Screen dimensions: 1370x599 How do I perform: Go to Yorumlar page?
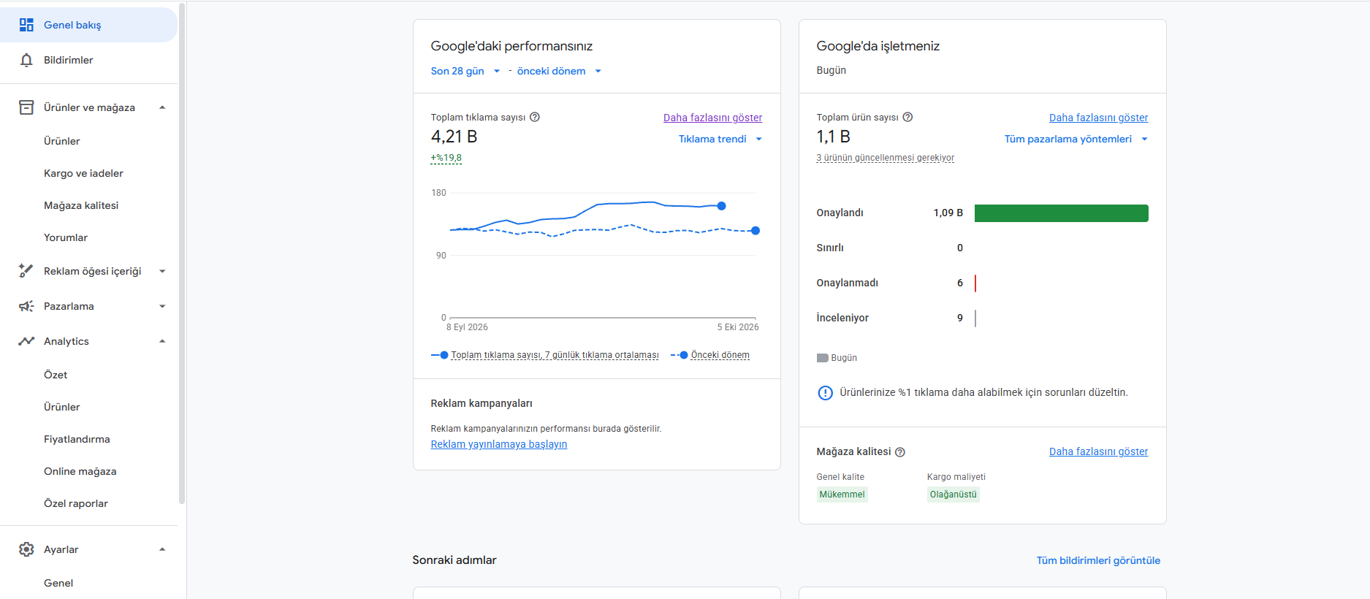click(x=66, y=237)
